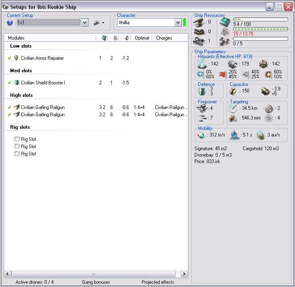Click the launcher hardpoints icon
Screen dimensions: 295x287
[x=199, y=32]
